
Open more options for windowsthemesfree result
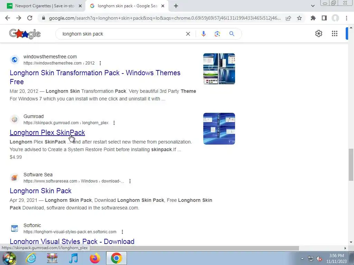pyautogui.click(x=100, y=63)
